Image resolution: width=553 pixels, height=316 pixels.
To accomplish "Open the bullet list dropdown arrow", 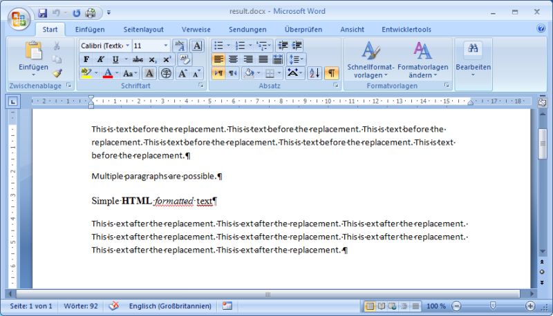I will [228, 46].
